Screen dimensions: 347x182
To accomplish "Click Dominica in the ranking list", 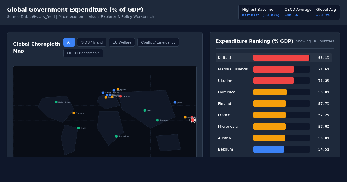I will click(x=227, y=92).
